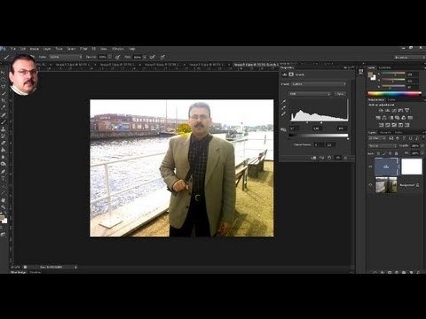Click the gray point eyedropper in Levels
426x319 pixels.
pos(284,107)
